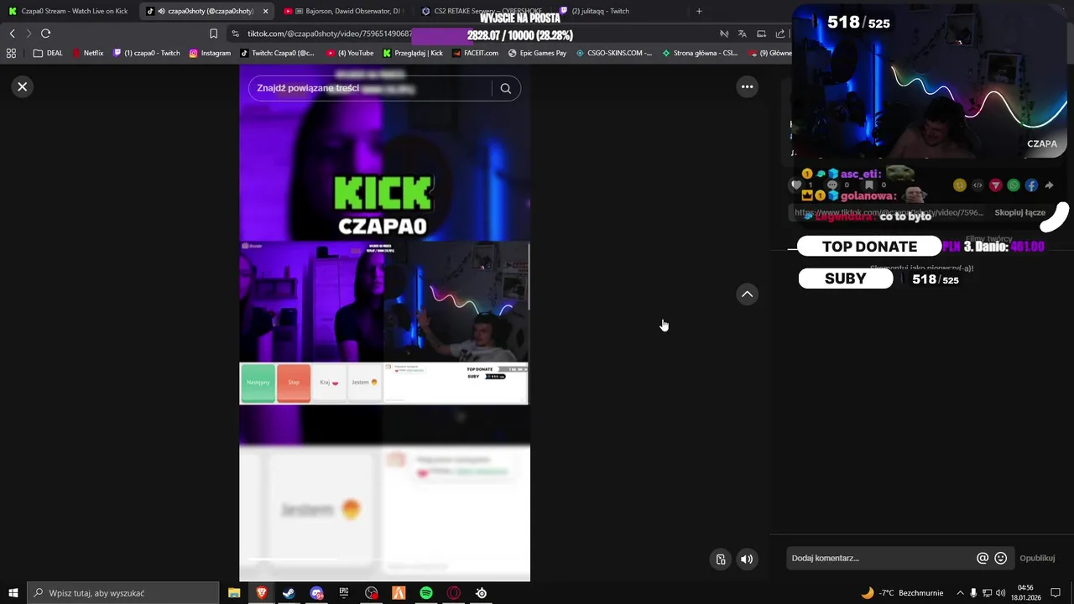Viewport: 1074px width, 604px height.
Task: Open the Przeglądaj | Kick bookmark
Action: pyautogui.click(x=413, y=53)
